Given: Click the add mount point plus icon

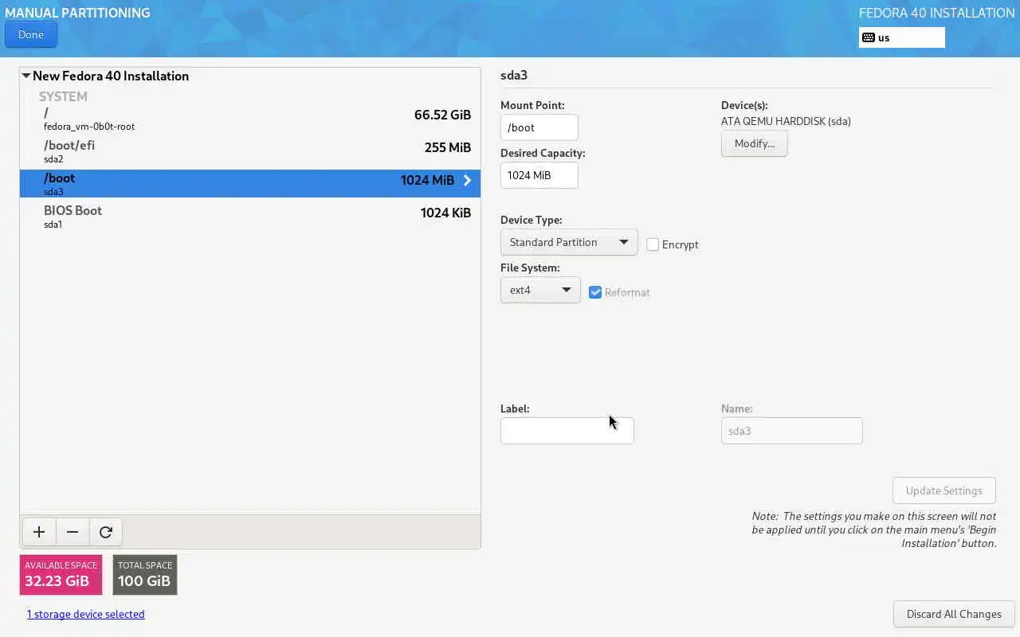Looking at the screenshot, I should pos(39,532).
